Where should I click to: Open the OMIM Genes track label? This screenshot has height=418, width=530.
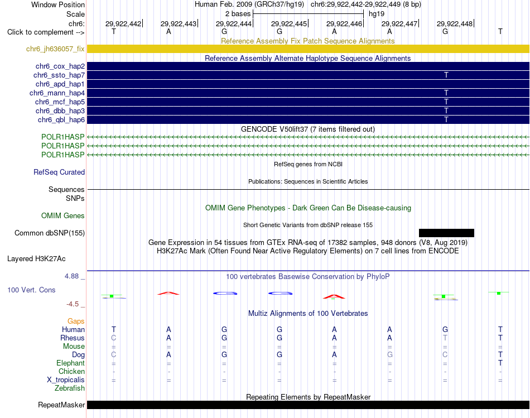point(63,216)
